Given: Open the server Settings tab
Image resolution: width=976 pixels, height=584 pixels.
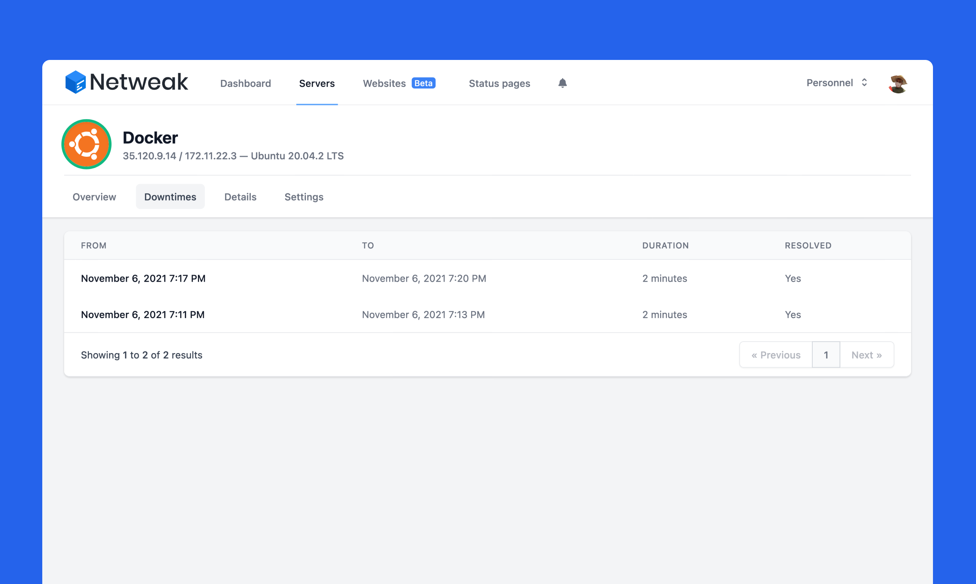Looking at the screenshot, I should pos(304,197).
